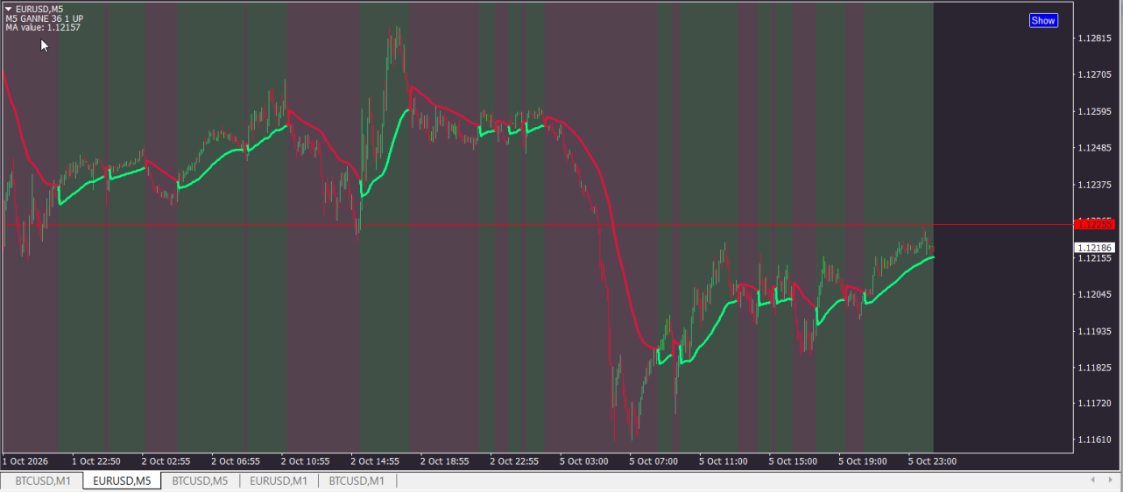This screenshot has width=1123, height=492.
Task: Click the '2 Oct 06:55' time axis label
Action: click(236, 460)
